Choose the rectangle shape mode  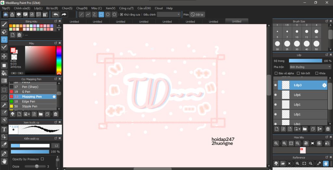(x=101, y=14)
